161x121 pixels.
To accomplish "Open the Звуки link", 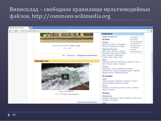I will coord(104,103).
